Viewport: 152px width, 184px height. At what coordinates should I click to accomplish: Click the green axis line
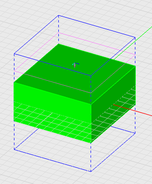pos(133,43)
